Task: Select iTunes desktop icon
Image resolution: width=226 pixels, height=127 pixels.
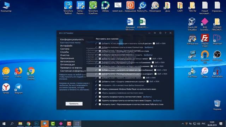Action: (x=205, y=72)
